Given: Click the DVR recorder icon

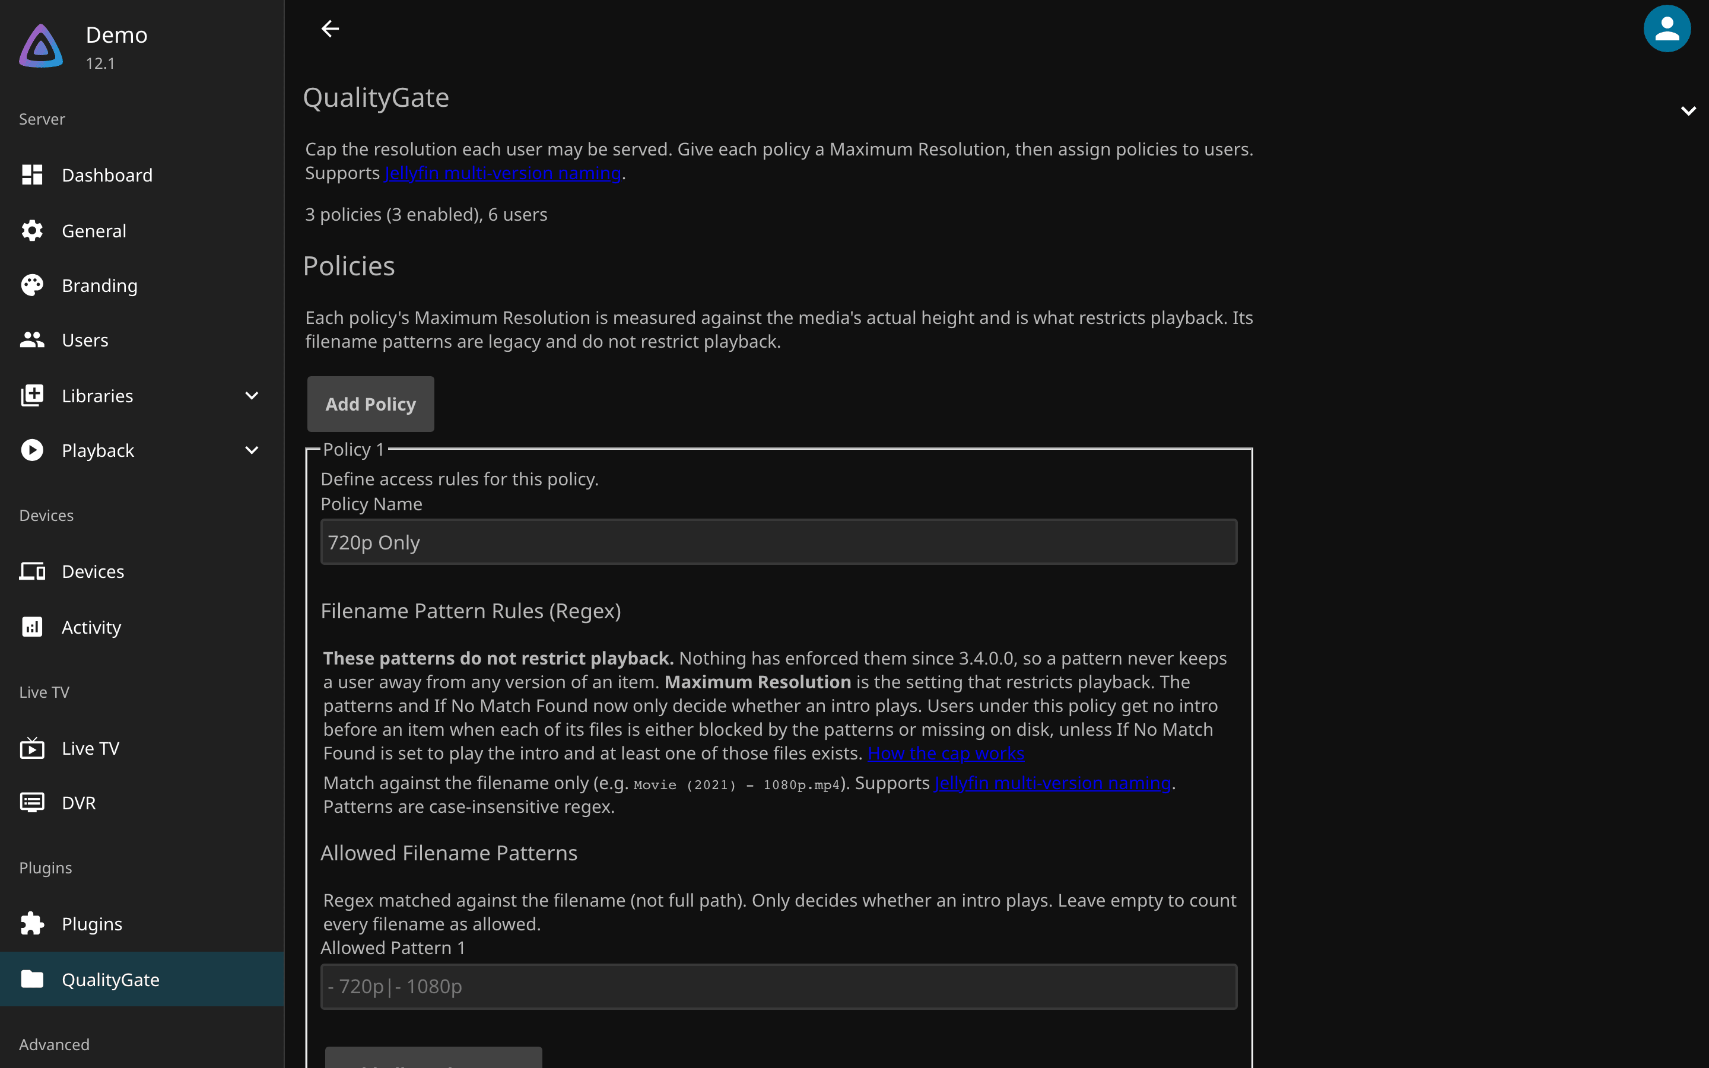Looking at the screenshot, I should pos(32,802).
